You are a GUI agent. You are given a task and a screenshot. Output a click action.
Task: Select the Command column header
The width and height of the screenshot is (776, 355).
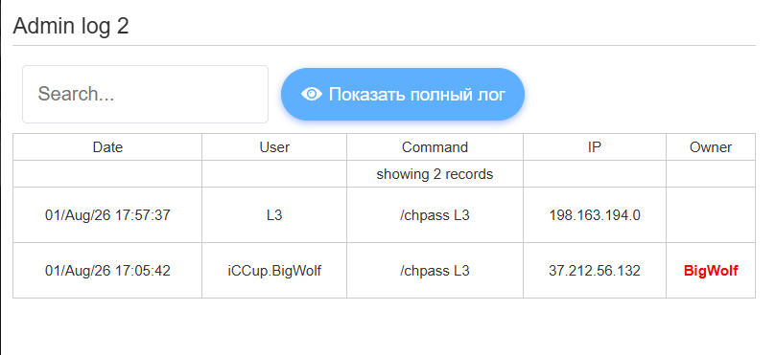pos(435,147)
